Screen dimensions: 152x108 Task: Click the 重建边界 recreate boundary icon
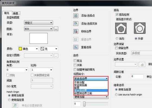click(x=76, y=39)
